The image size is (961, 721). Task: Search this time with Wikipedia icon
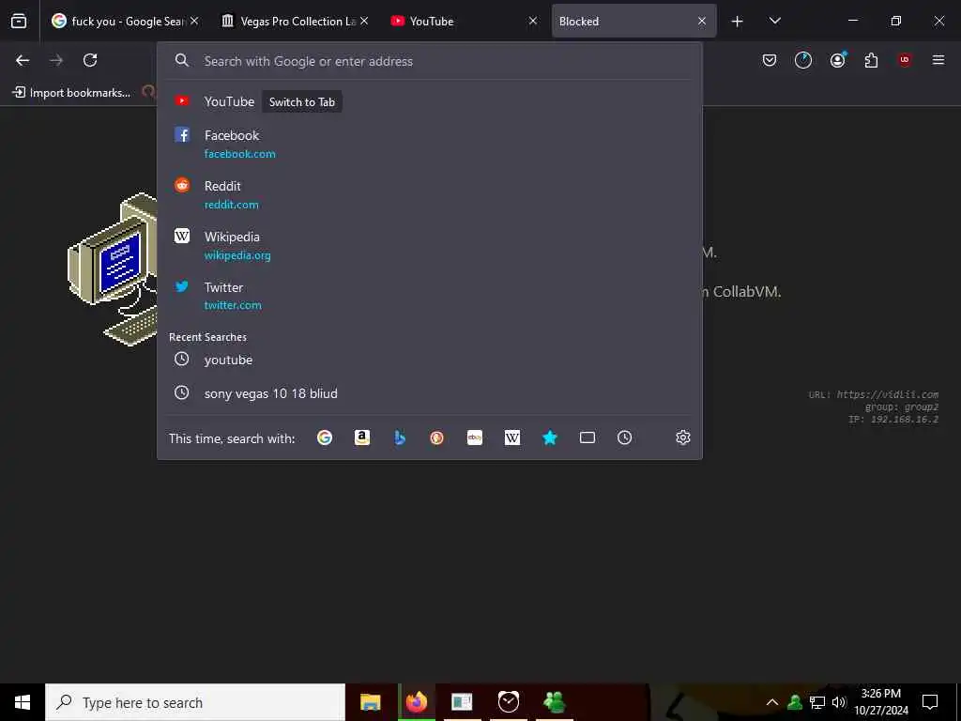click(512, 437)
